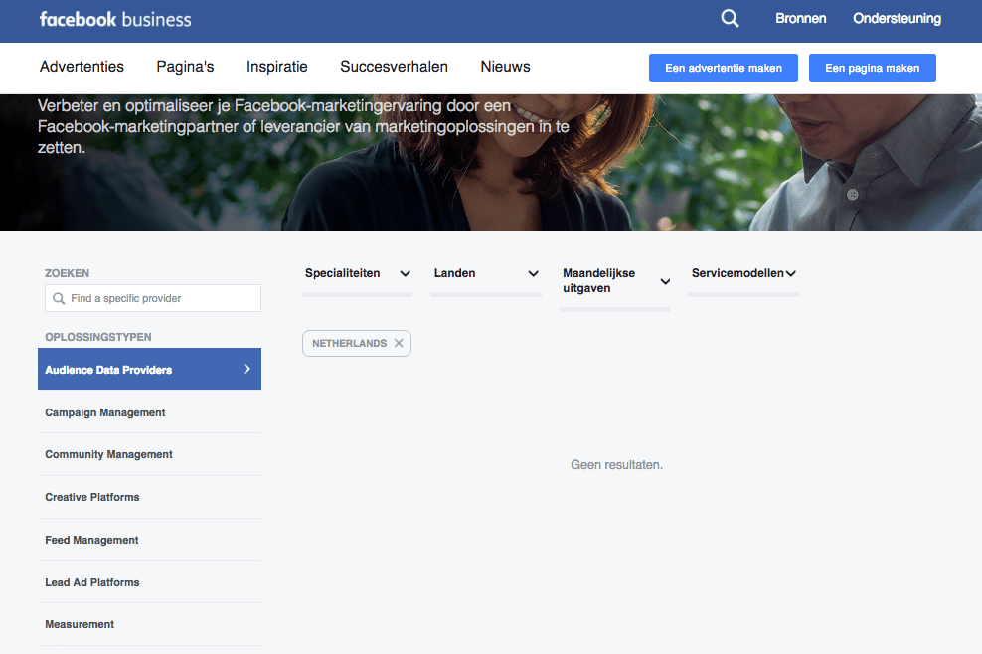Focus the Find a specific provider field
This screenshot has width=982, height=654.
pyautogui.click(x=161, y=298)
